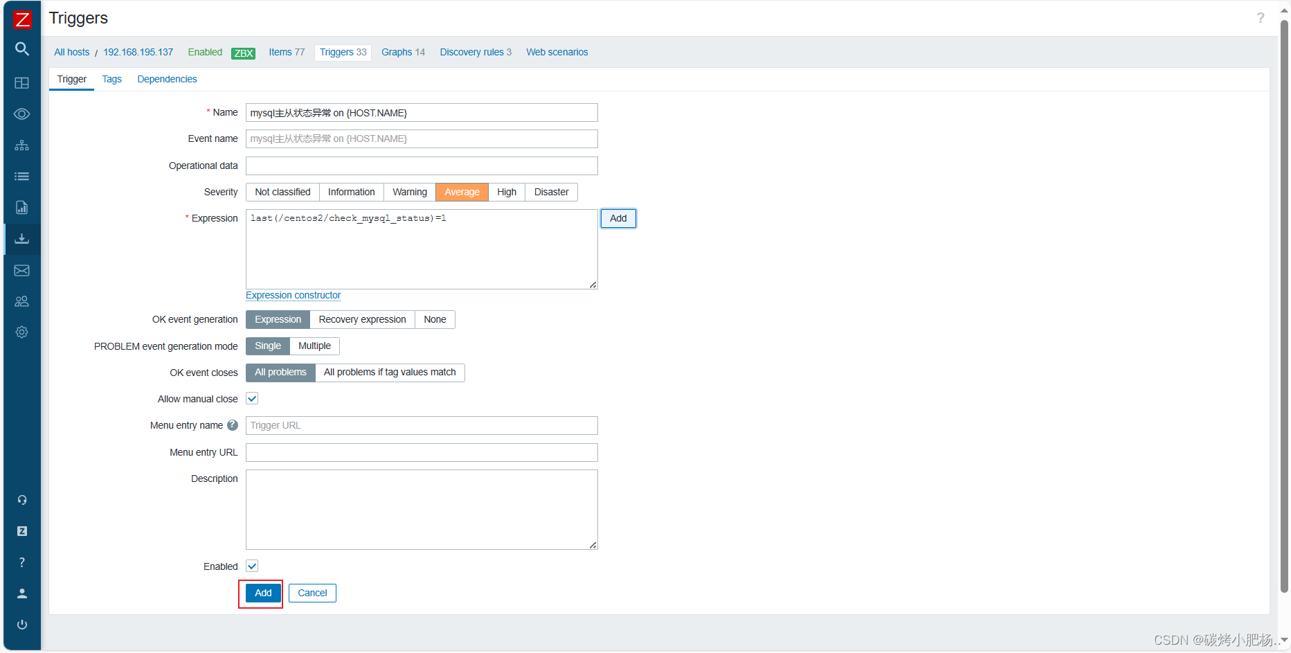Open the Inventory list icon
Image resolution: width=1291 pixels, height=653 pixels.
22,177
